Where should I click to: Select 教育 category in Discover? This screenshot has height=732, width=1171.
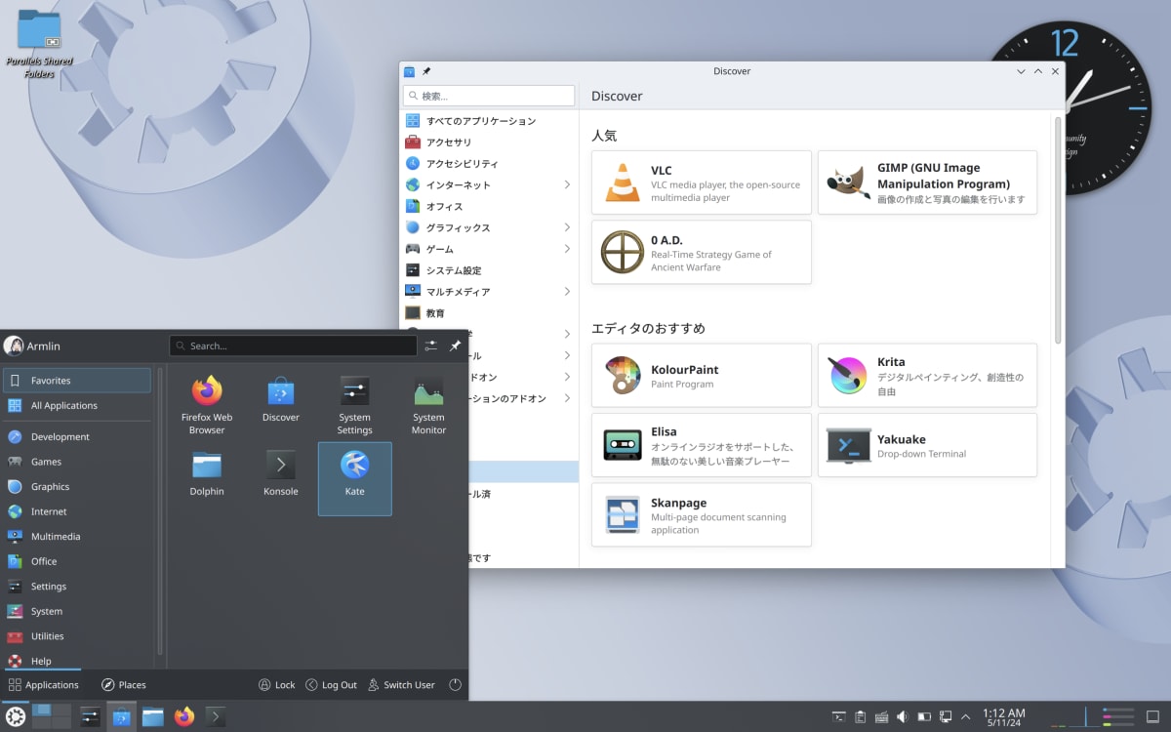pyautogui.click(x=491, y=313)
